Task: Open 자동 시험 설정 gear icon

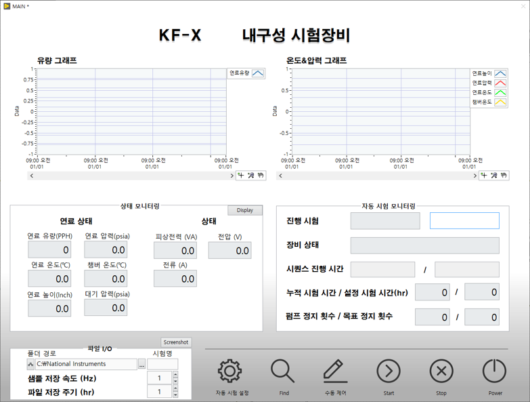Action: coord(230,371)
